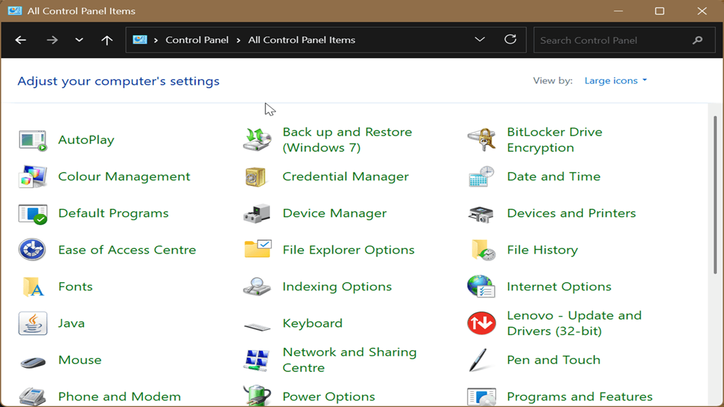Image resolution: width=724 pixels, height=407 pixels.
Task: Click the Fonts label
Action: pyautogui.click(x=75, y=286)
